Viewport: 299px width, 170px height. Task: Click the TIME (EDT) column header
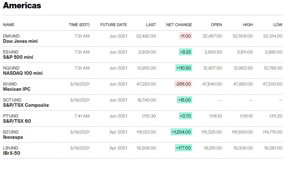point(79,25)
